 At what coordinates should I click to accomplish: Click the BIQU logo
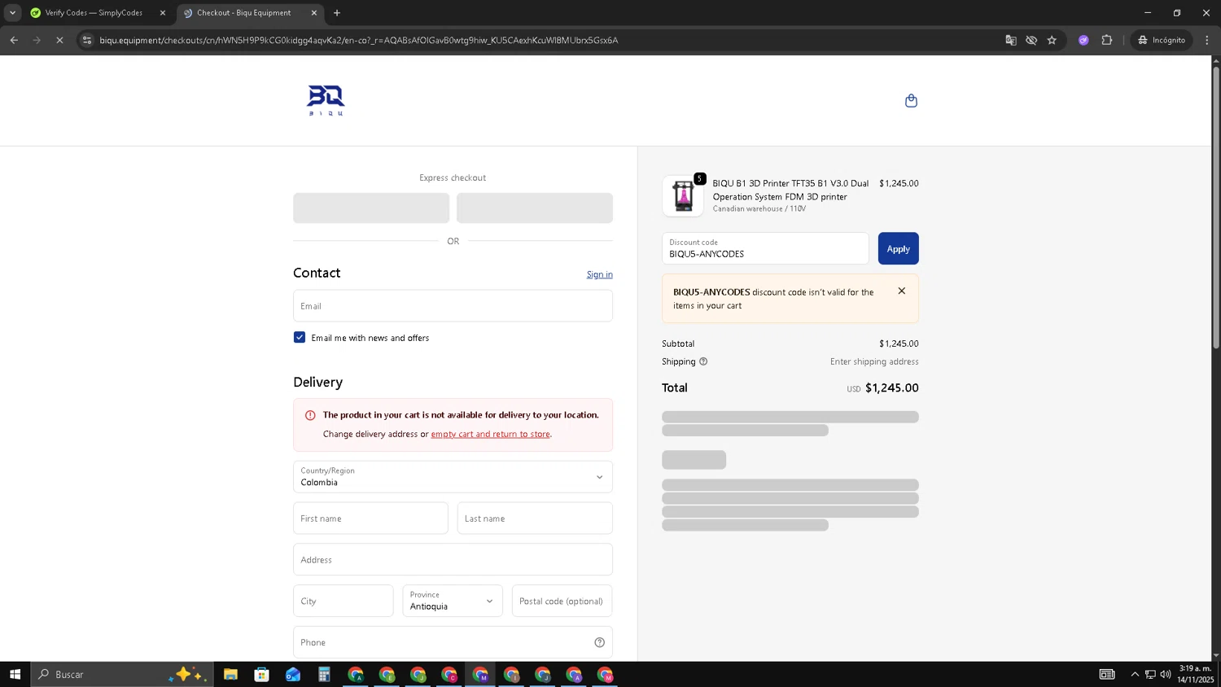[326, 100]
